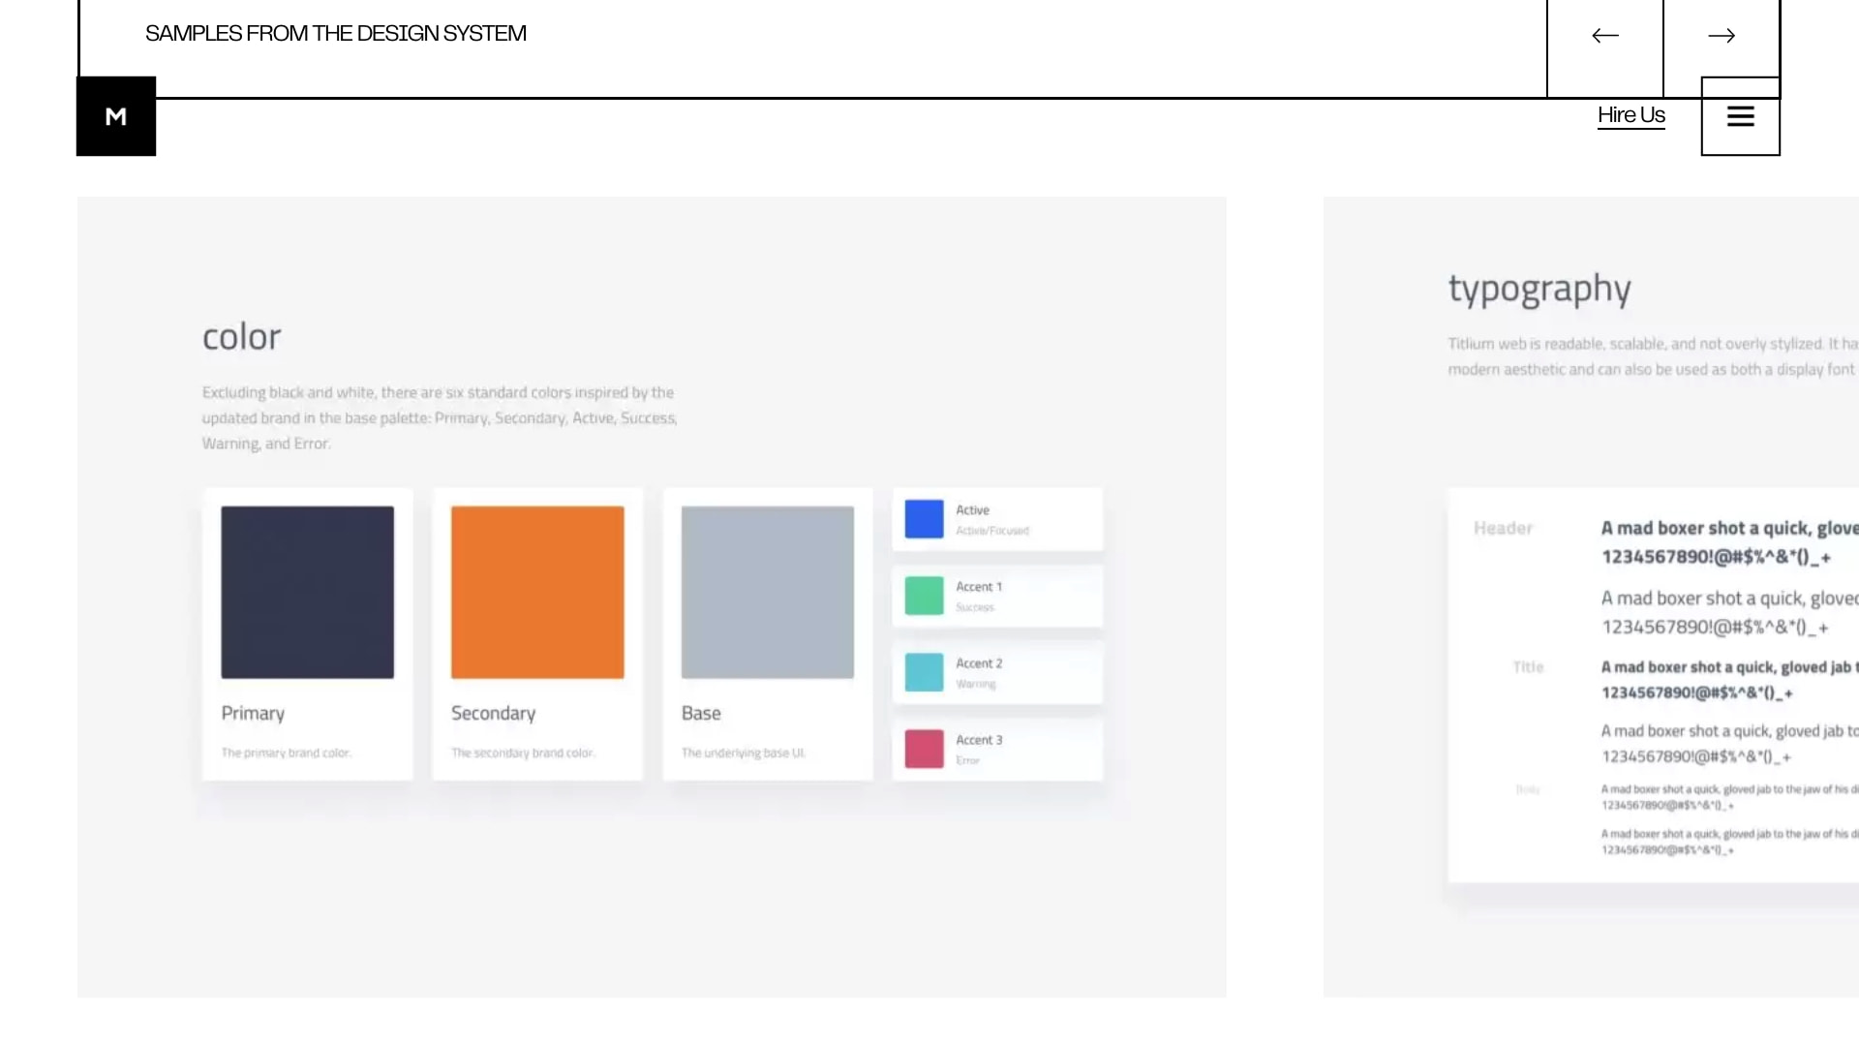This screenshot has width=1859, height=1046.
Task: Click the 'Accent 1' label
Action: tap(979, 586)
